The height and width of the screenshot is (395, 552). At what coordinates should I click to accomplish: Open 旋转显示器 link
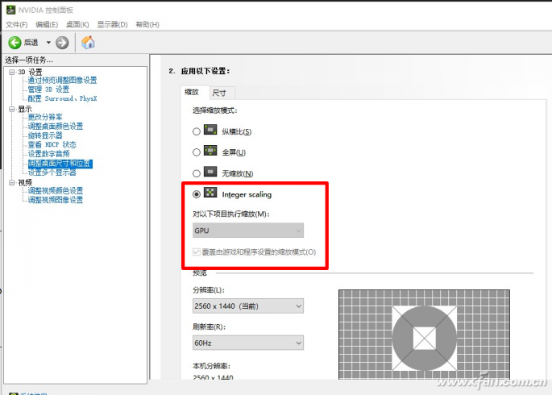[x=45, y=135]
